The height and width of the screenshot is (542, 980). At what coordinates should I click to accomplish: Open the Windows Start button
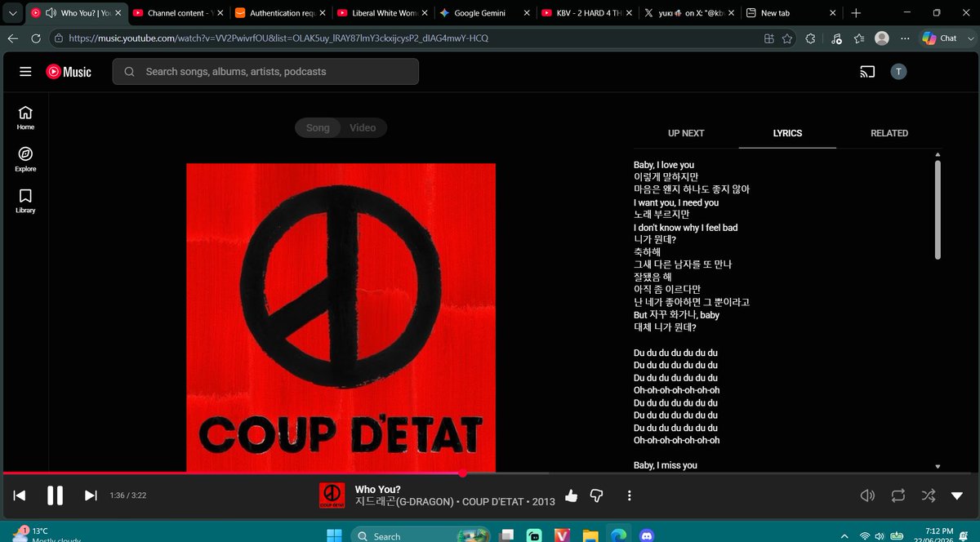point(333,536)
